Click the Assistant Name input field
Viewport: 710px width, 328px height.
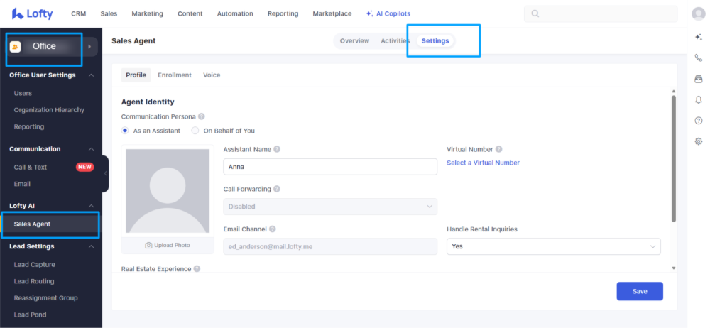coord(330,167)
